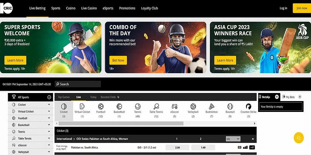Pick the Badminton shuttlecock icon

coord(211,107)
